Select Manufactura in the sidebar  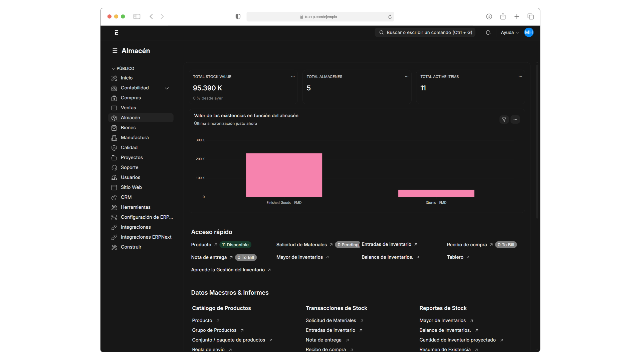tap(135, 137)
